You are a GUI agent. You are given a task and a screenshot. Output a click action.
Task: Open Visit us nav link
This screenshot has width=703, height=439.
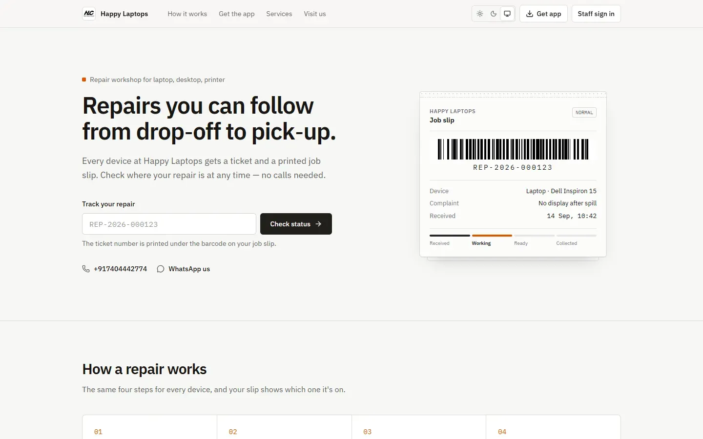pyautogui.click(x=315, y=14)
